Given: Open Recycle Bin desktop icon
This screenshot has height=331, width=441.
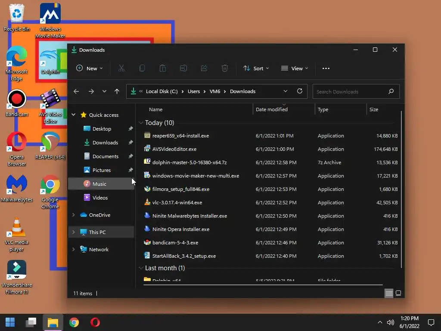Looking at the screenshot, I should tap(17, 17).
